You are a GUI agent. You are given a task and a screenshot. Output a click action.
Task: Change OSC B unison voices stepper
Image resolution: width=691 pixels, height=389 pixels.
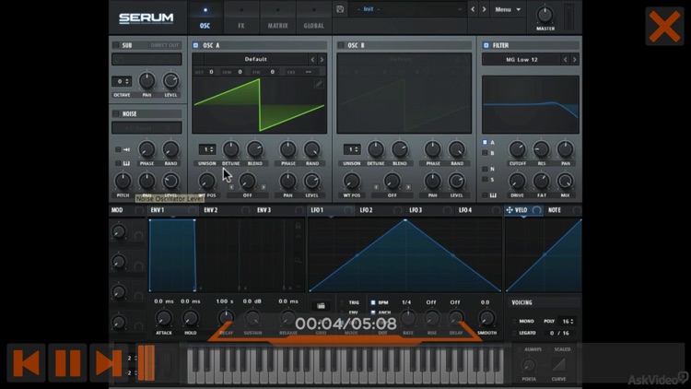tap(352, 149)
